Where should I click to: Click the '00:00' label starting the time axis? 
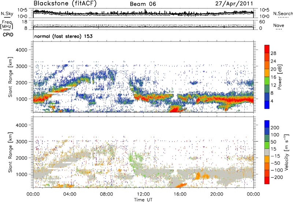pyautogui.click(x=33, y=194)
